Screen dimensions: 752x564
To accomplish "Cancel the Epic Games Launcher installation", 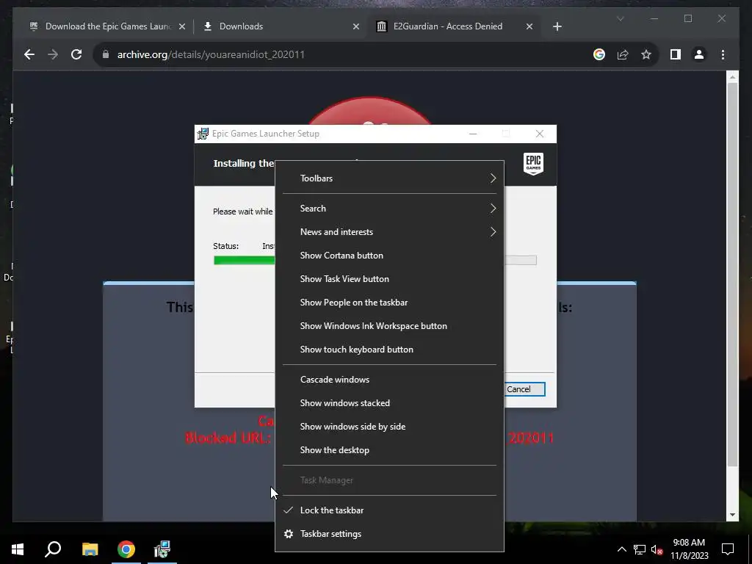I will [524, 389].
